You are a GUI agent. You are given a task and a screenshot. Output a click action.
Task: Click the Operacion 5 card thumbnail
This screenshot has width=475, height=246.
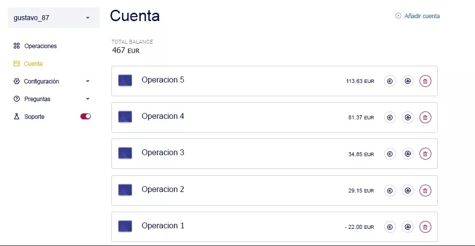pos(125,81)
